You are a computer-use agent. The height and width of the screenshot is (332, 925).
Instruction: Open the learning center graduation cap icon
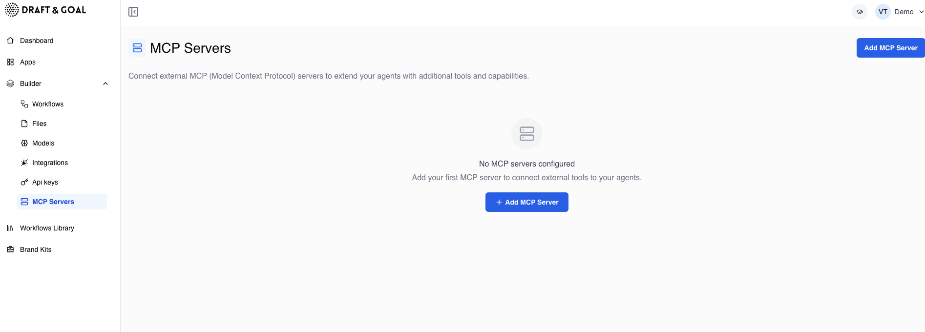[860, 11]
